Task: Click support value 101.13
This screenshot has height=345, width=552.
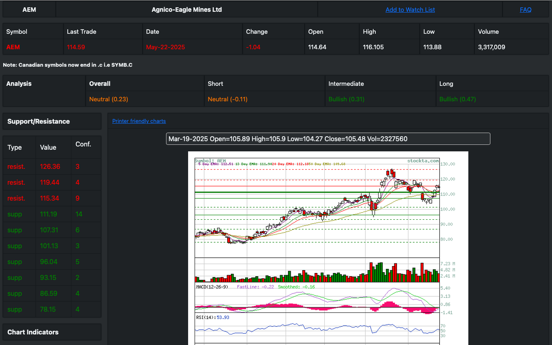Action: tap(49, 246)
